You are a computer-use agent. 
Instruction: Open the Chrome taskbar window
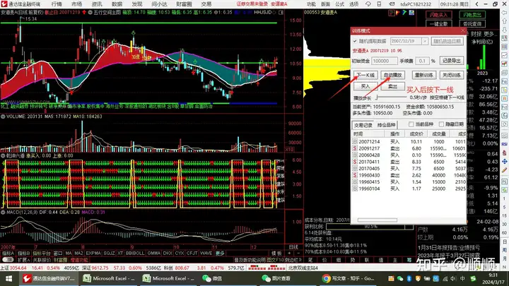[349, 278]
